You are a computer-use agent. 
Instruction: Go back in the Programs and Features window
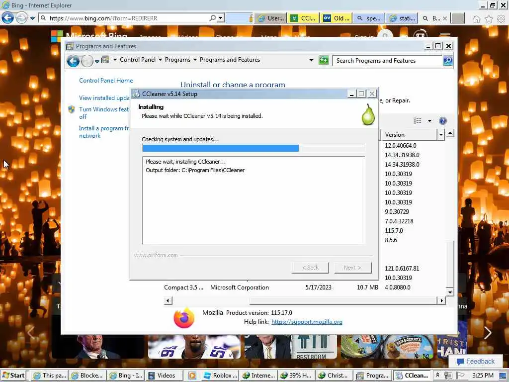click(74, 61)
